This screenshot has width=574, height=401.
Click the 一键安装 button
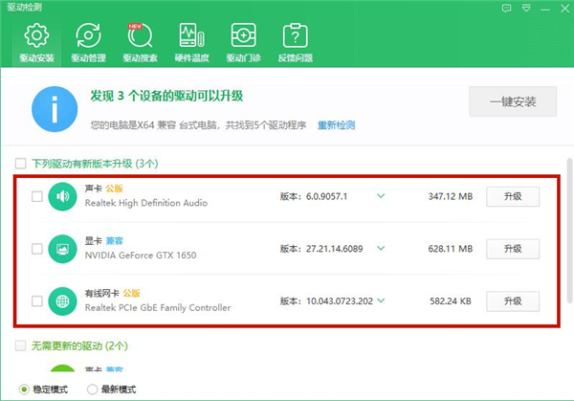tap(512, 101)
